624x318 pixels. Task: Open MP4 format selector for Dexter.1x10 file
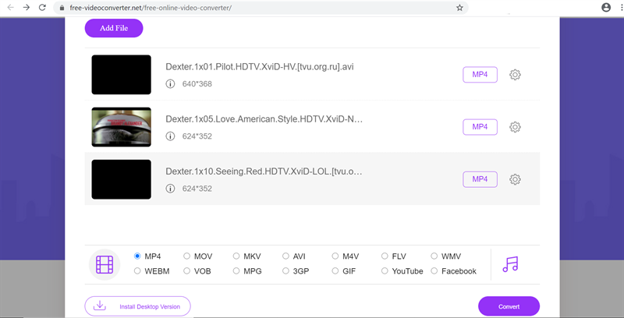point(480,179)
